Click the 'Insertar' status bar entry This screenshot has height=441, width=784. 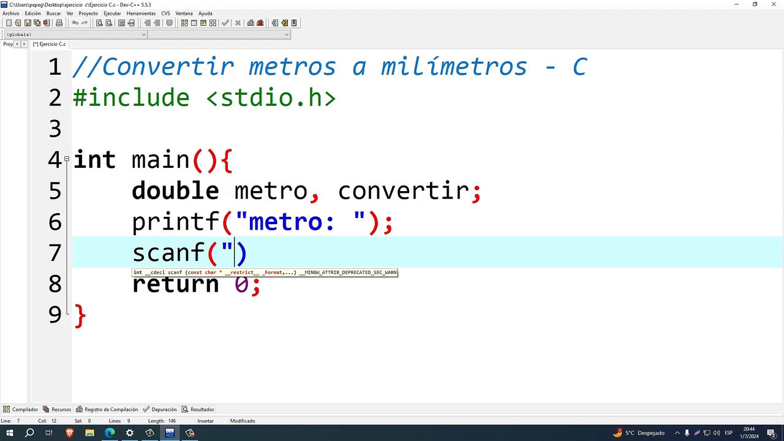tap(206, 421)
